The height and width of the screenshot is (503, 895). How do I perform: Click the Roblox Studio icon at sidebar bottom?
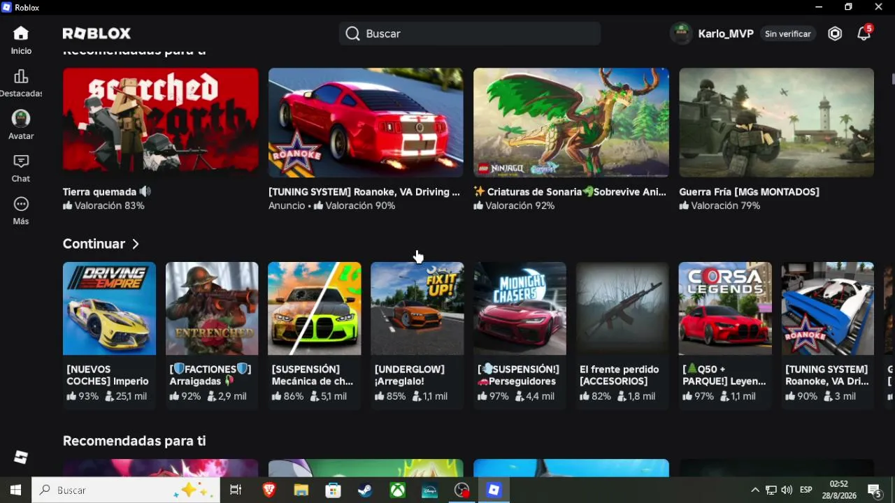(21, 457)
